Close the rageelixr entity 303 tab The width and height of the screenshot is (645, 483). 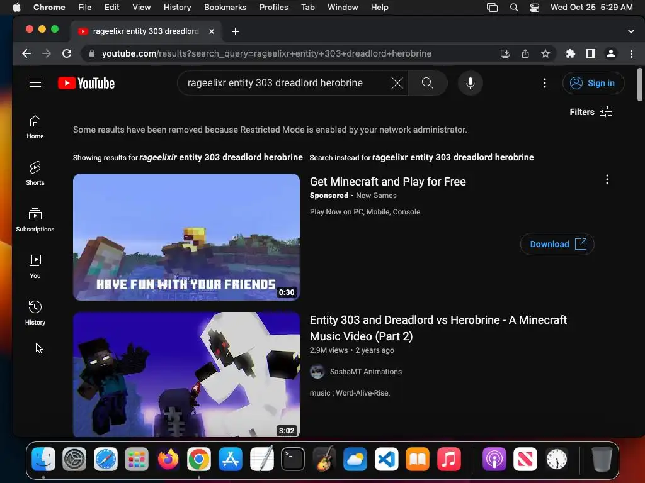[x=212, y=31]
